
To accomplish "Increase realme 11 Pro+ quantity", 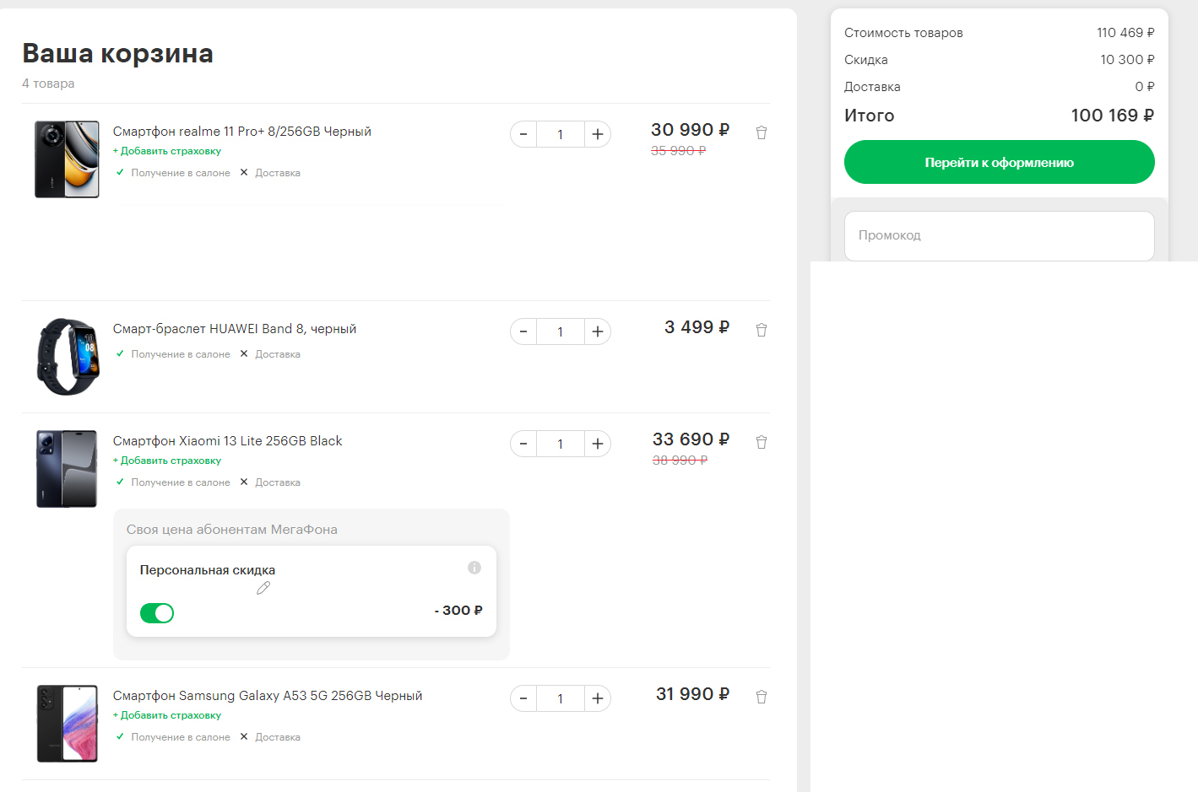I will [598, 134].
